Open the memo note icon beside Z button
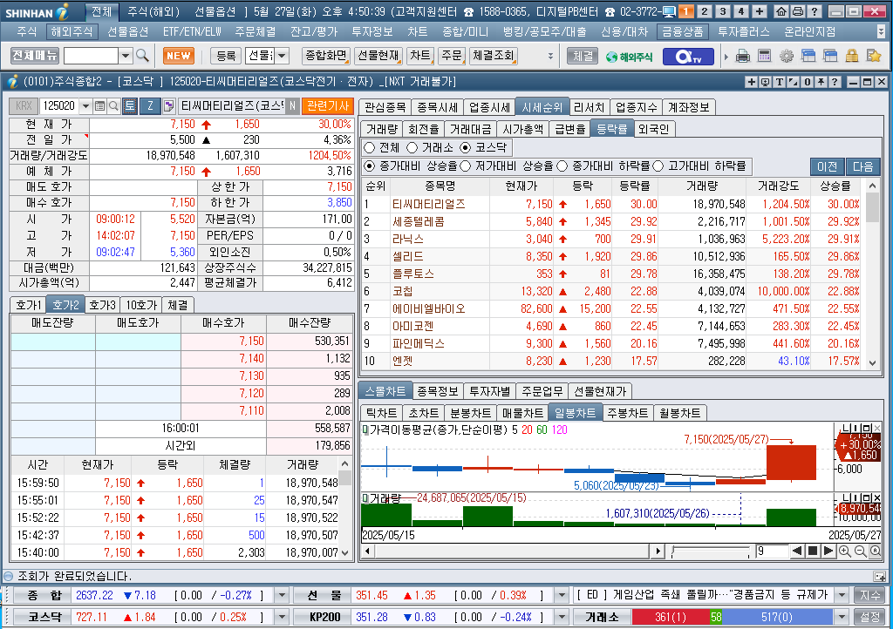 pyautogui.click(x=168, y=105)
